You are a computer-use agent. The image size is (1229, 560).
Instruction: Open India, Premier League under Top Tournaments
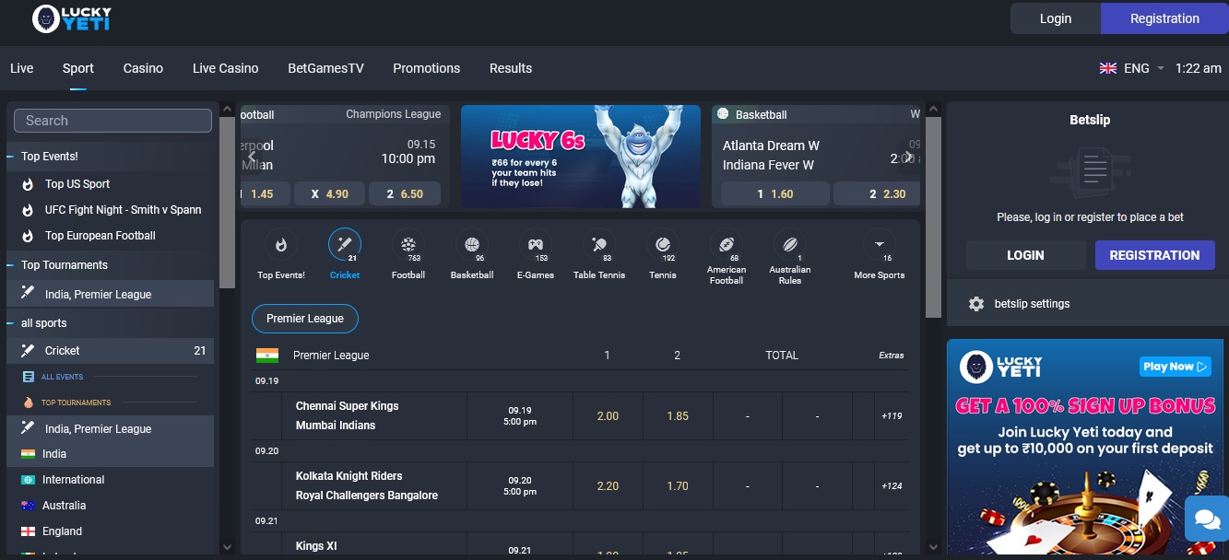coord(111,295)
